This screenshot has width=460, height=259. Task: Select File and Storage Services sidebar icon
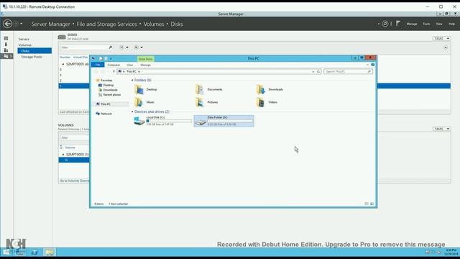pos(6,56)
